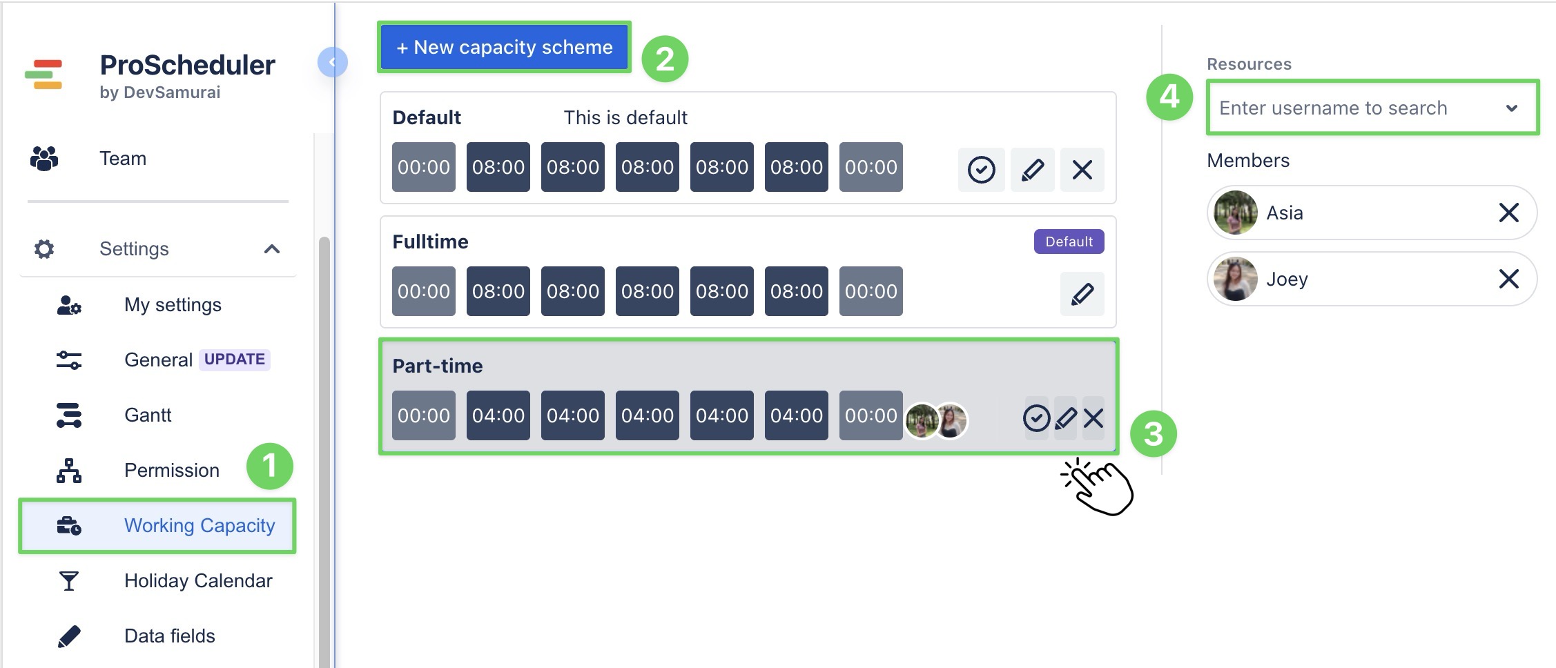Open the General settings menu item
The image size is (1556, 668).
click(159, 360)
